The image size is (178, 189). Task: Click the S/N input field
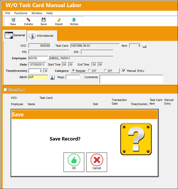pos(97,52)
